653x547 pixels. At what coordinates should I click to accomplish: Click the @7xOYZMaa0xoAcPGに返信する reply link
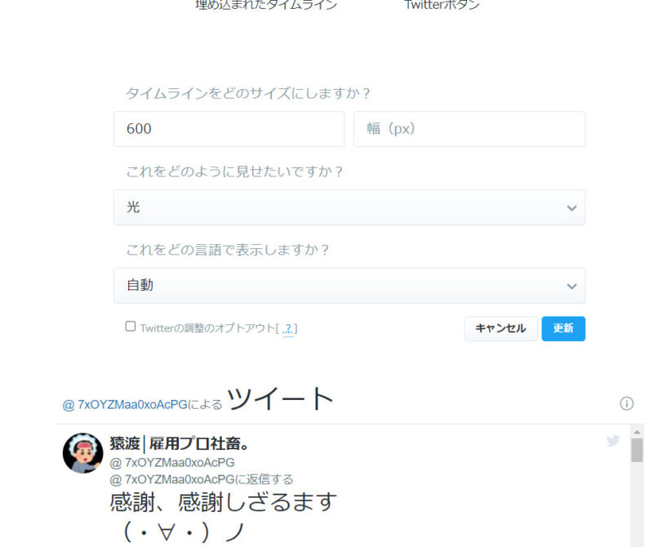[x=201, y=479]
